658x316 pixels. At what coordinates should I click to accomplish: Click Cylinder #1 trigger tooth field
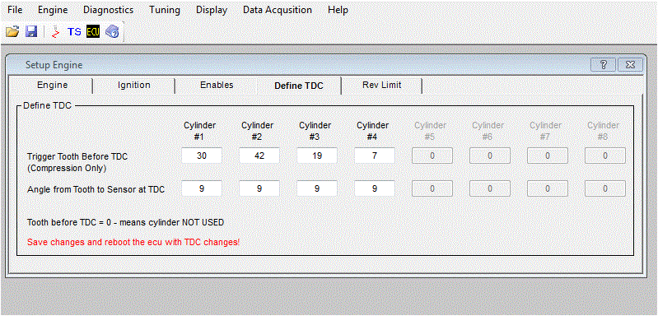tap(202, 156)
